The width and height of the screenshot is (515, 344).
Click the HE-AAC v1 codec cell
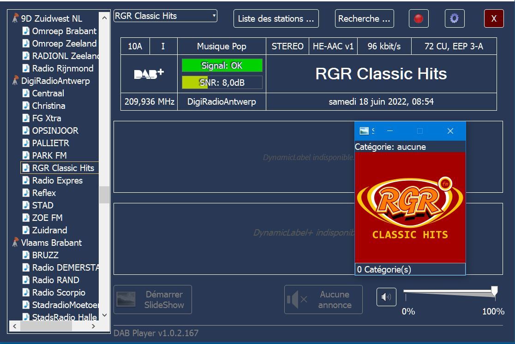point(333,46)
